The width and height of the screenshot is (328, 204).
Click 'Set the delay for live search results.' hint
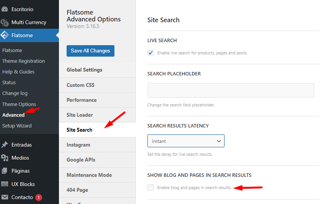180,154
